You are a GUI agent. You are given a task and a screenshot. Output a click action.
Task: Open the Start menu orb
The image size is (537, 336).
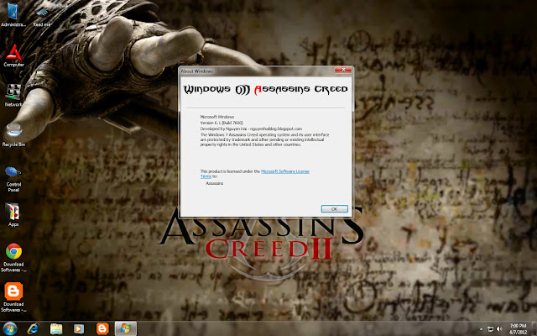tap(9, 328)
